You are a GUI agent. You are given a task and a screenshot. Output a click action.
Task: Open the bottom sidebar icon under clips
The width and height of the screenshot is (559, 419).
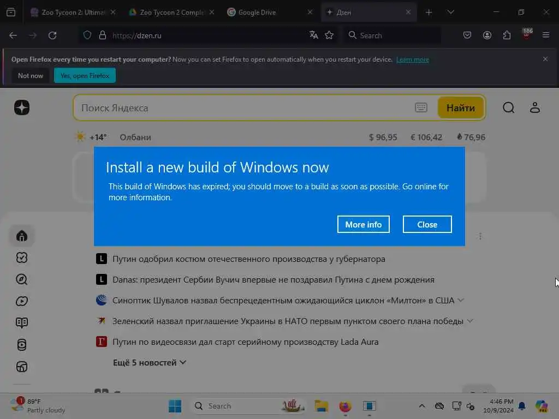click(x=22, y=367)
